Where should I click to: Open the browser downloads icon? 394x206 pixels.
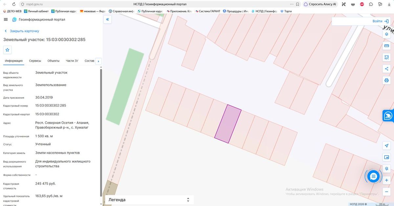coord(389,4)
